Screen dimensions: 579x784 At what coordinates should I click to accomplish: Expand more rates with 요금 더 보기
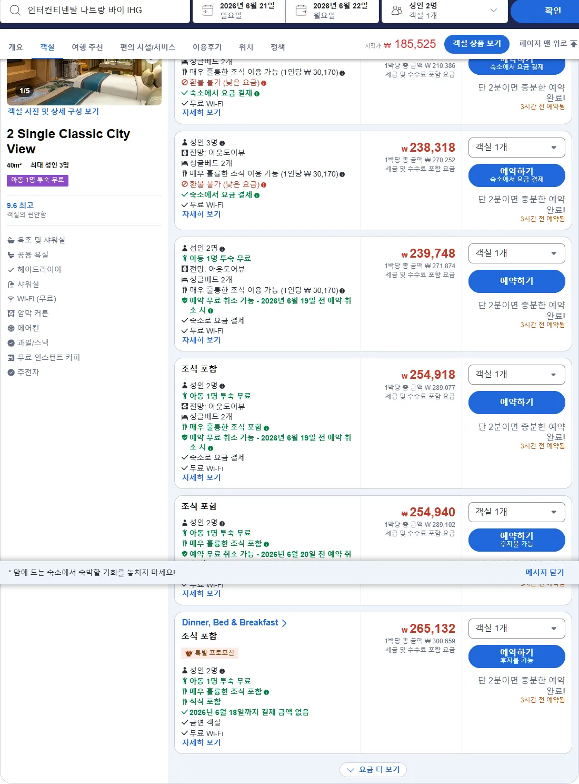(373, 770)
